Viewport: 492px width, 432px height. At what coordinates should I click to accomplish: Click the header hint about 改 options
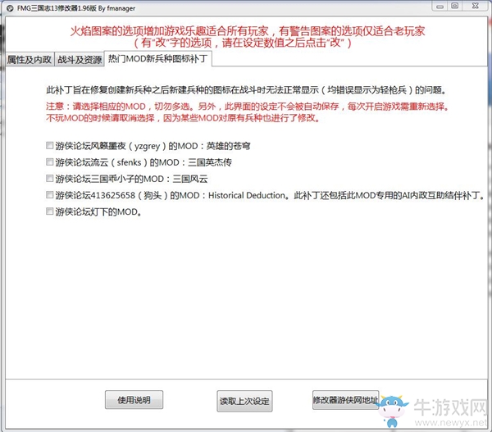point(243,43)
